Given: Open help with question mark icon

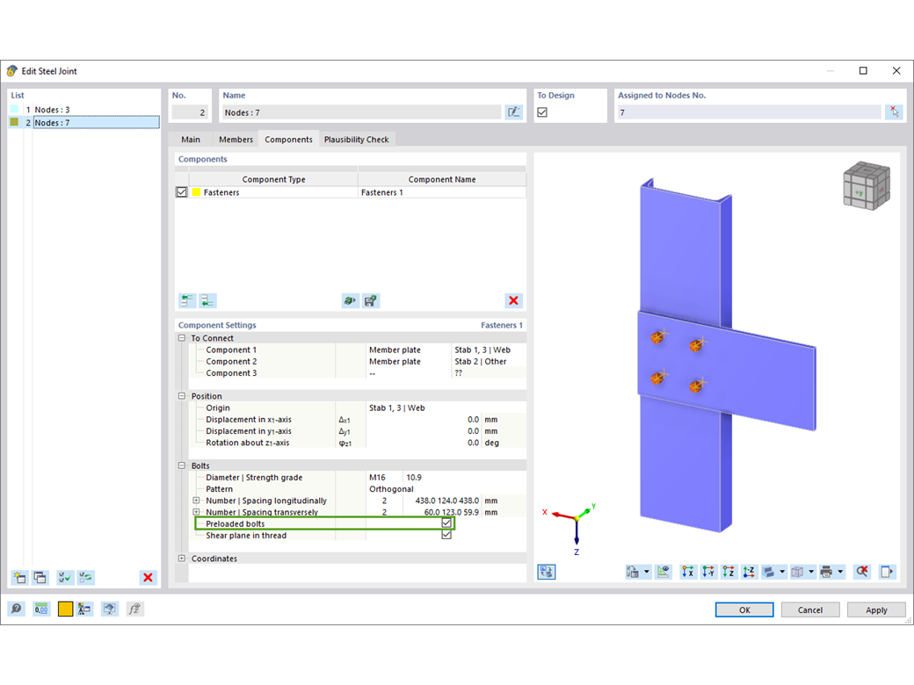Looking at the screenshot, I should pyautogui.click(x=17, y=609).
